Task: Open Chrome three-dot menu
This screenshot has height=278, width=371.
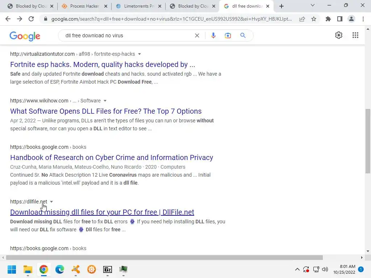Action: [x=363, y=19]
